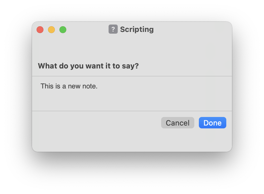Click the word "is" in the note text

(58, 86)
